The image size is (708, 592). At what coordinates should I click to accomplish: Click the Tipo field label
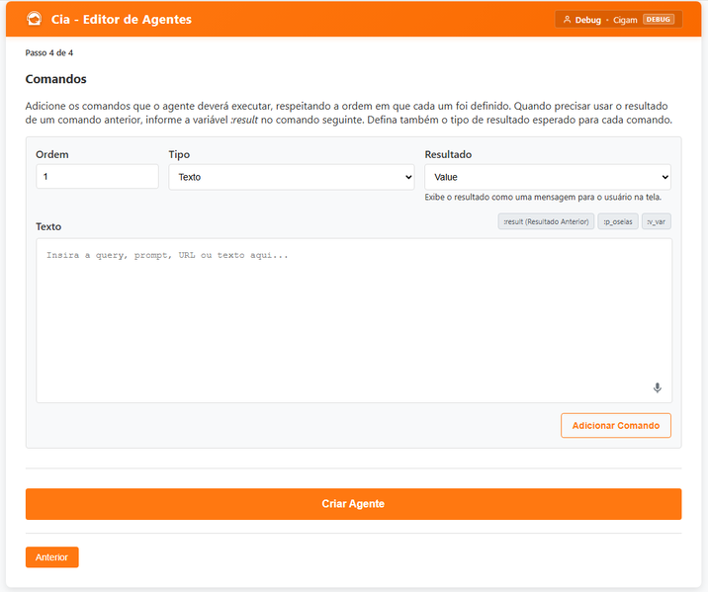click(179, 154)
